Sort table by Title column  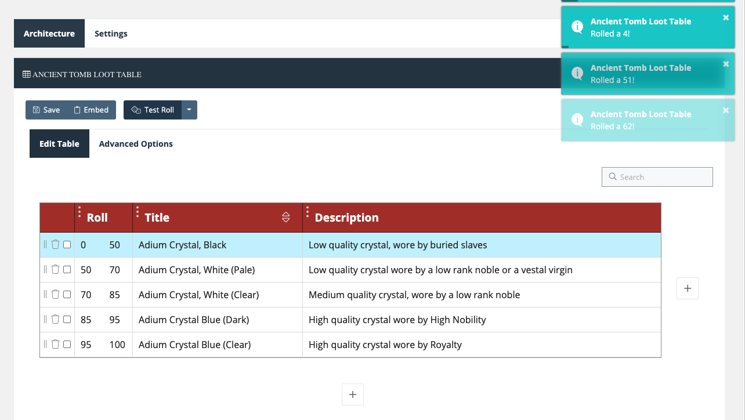point(285,218)
